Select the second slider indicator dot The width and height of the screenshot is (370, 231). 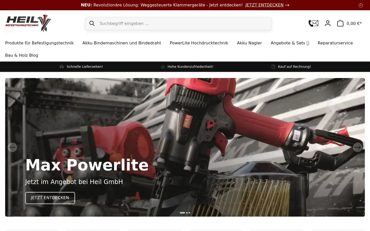pos(187,213)
